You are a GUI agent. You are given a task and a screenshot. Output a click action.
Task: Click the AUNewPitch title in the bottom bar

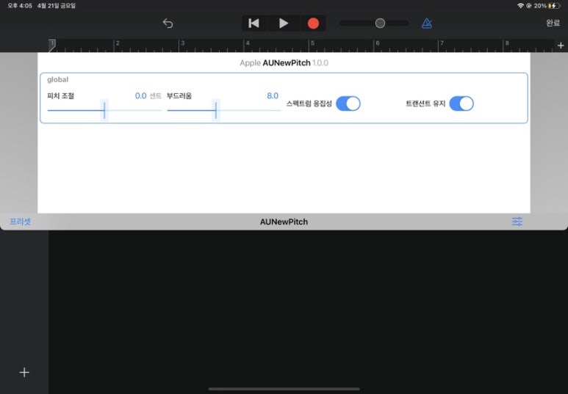pos(284,222)
